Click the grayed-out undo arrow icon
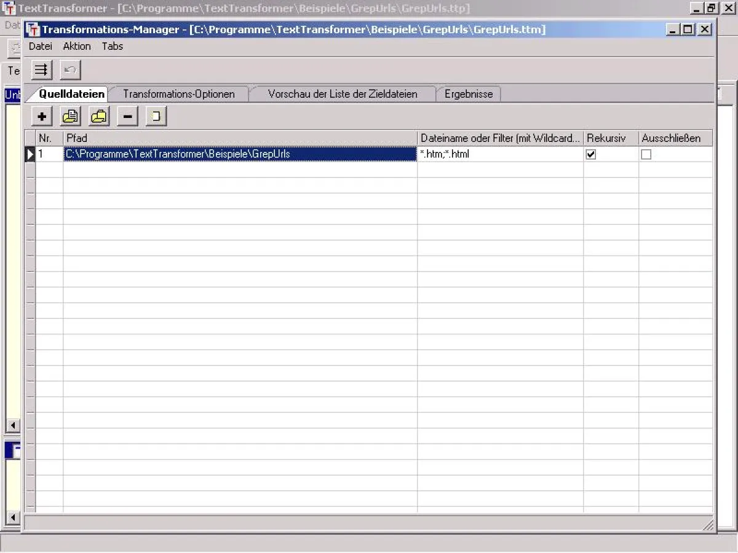 [x=70, y=70]
